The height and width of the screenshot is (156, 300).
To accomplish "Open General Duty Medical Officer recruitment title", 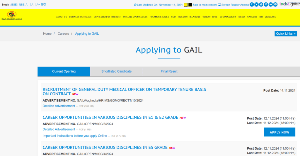I will coord(124,92).
